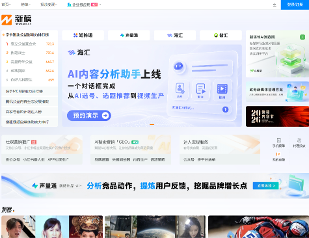Click the document icon above the first right-side shortcut

tap(279, 140)
